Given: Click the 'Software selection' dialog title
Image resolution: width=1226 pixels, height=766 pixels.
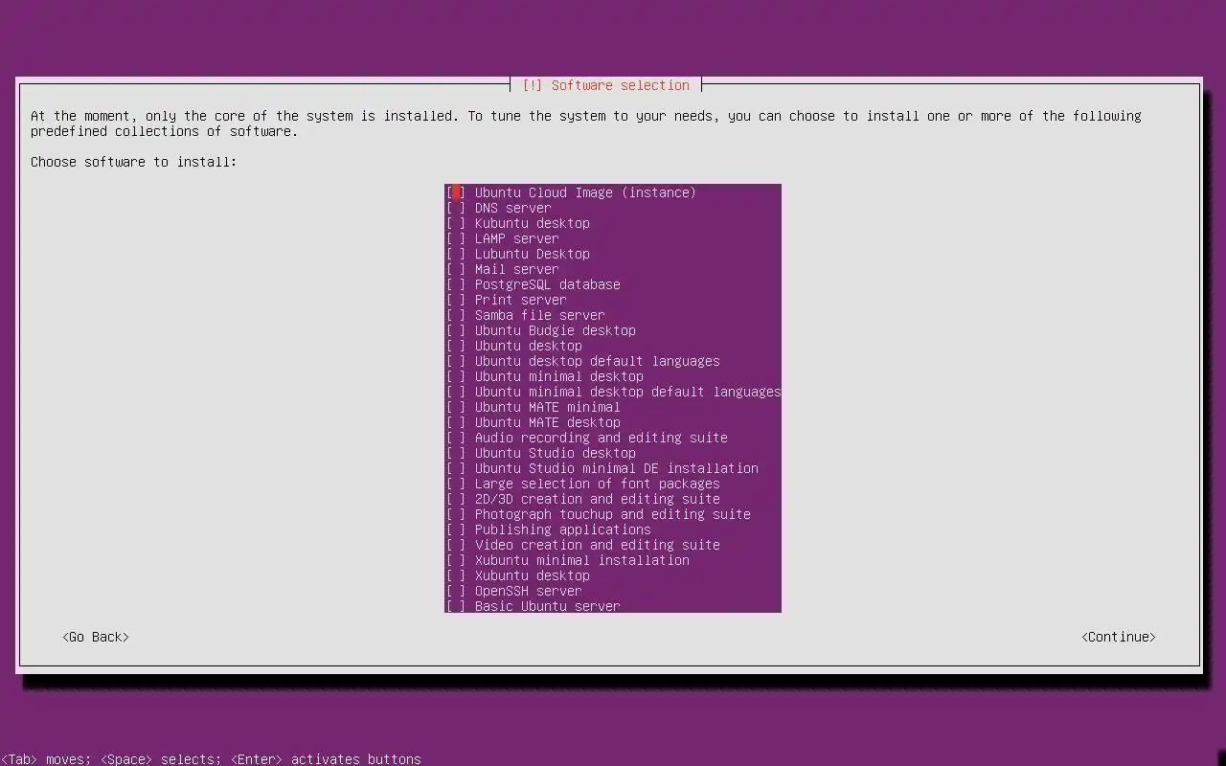Looking at the screenshot, I should pos(621,85).
